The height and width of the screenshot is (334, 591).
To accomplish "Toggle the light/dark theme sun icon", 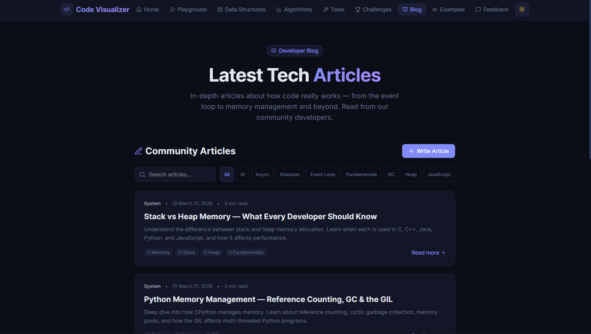I will [x=522, y=10].
